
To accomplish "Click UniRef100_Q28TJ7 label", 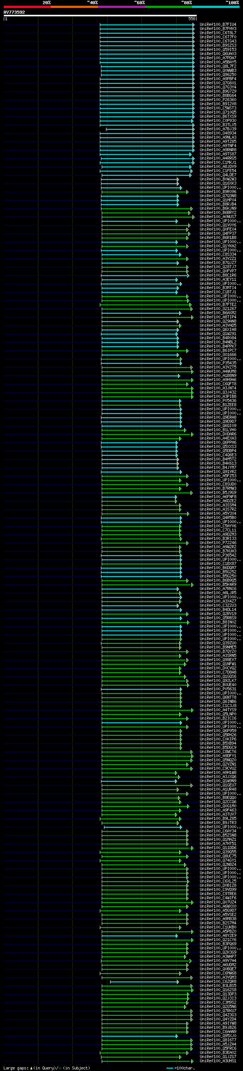I will point(218,267).
